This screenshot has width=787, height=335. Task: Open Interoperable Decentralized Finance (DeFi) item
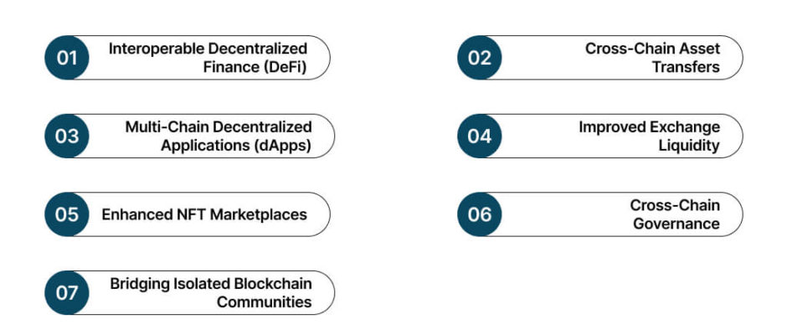click(208, 58)
